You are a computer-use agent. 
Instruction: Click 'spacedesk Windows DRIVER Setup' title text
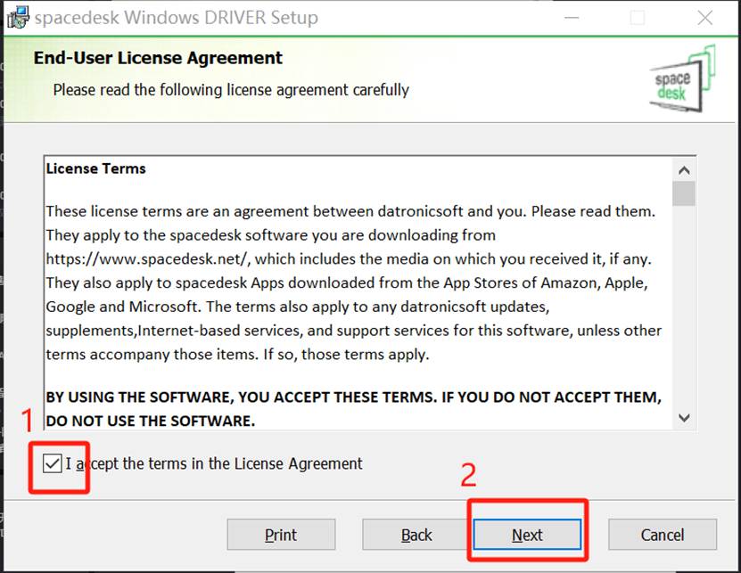click(177, 18)
